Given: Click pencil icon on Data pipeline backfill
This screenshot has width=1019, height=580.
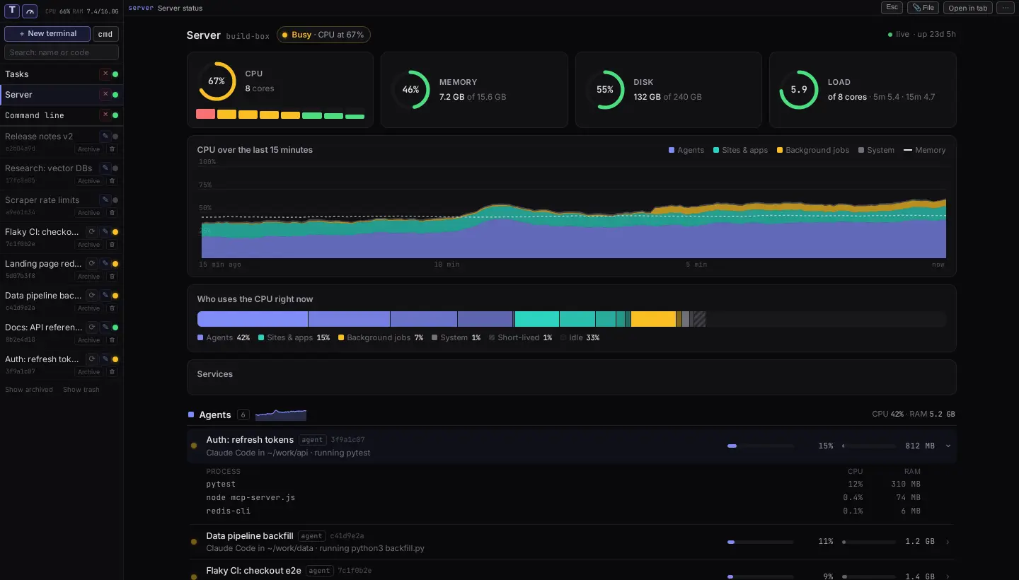Looking at the screenshot, I should coord(105,296).
